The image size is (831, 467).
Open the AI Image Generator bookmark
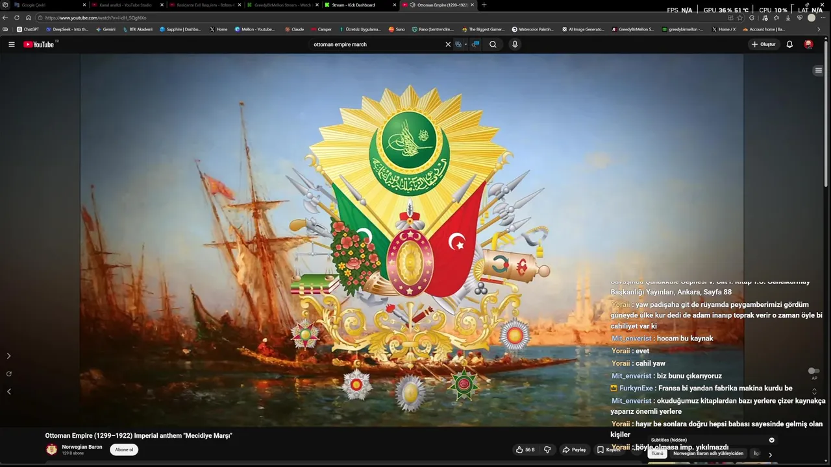pyautogui.click(x=583, y=29)
